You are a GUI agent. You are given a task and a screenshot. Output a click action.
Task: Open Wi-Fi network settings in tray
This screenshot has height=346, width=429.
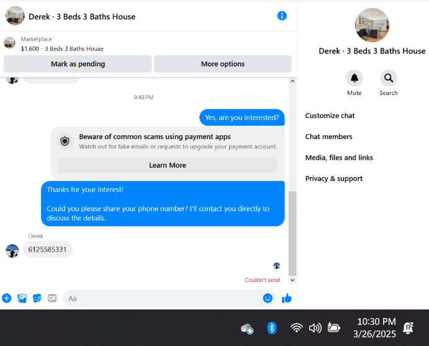point(297,327)
